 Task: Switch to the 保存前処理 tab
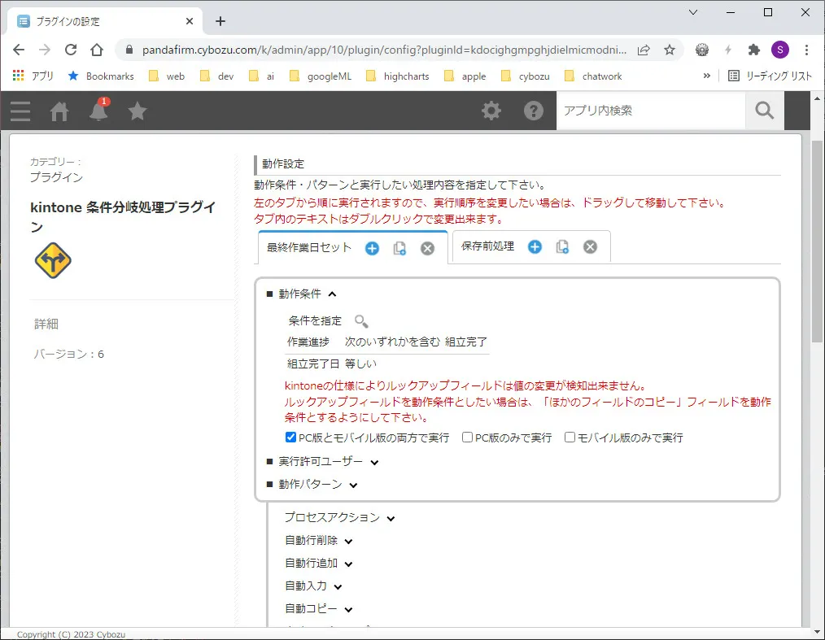(486, 246)
